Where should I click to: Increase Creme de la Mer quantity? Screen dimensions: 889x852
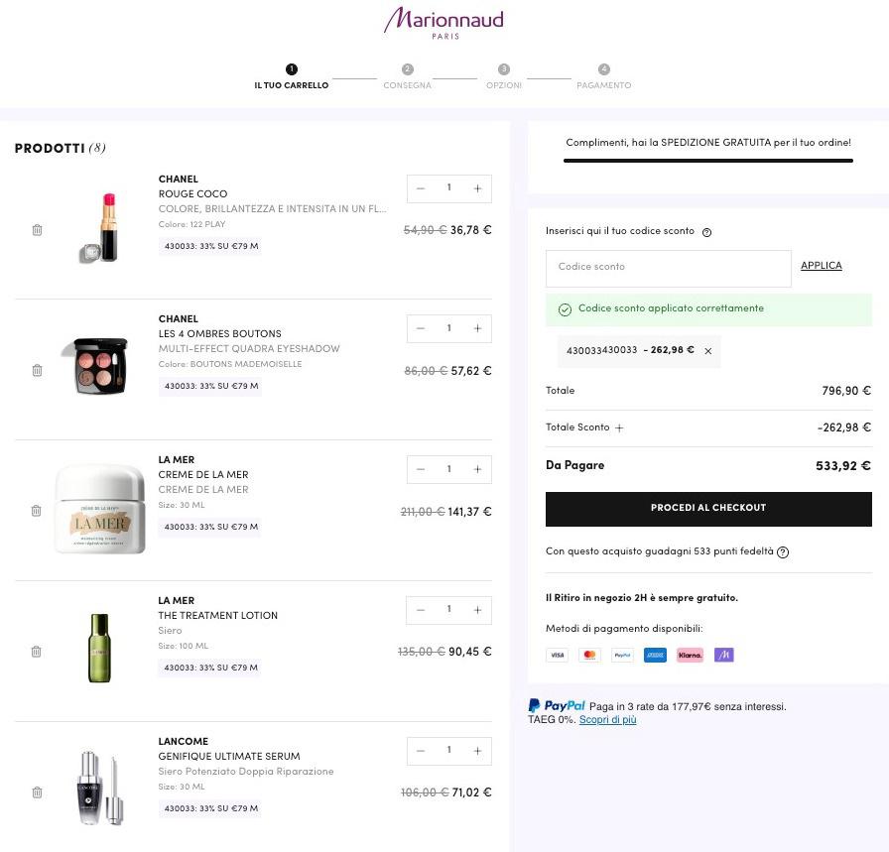(x=477, y=469)
